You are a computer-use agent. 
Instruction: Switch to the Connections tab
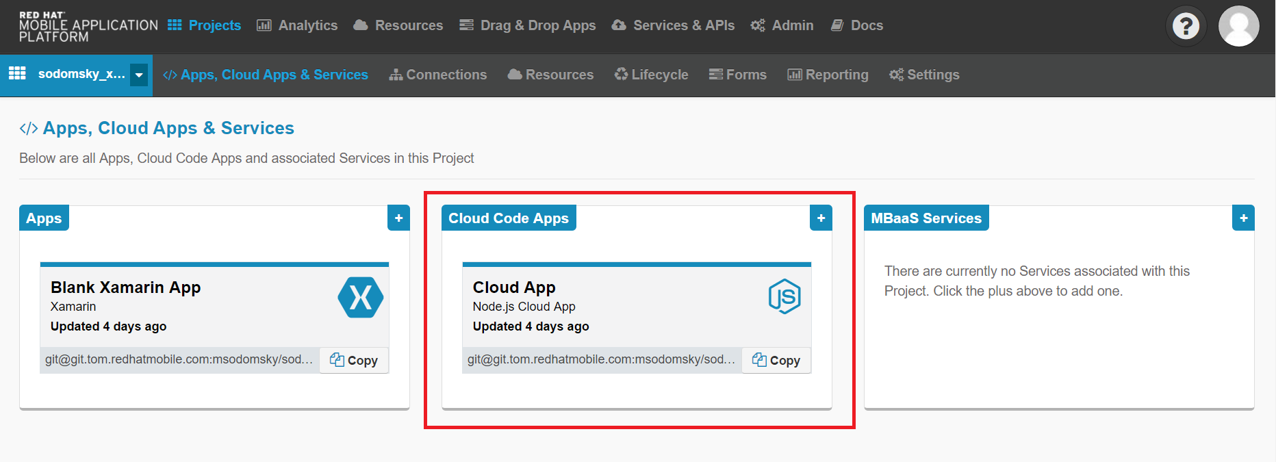(438, 75)
